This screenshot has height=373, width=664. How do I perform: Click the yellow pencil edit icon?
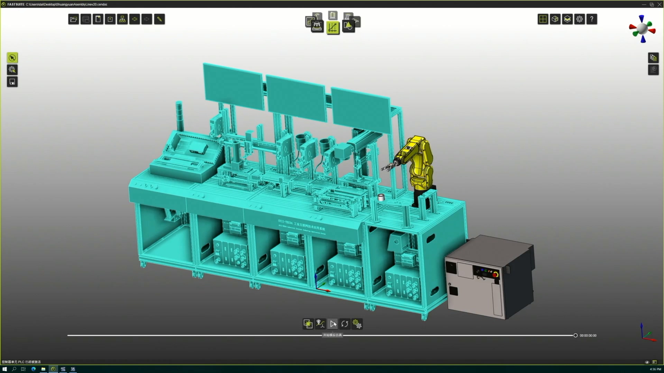pos(159,19)
